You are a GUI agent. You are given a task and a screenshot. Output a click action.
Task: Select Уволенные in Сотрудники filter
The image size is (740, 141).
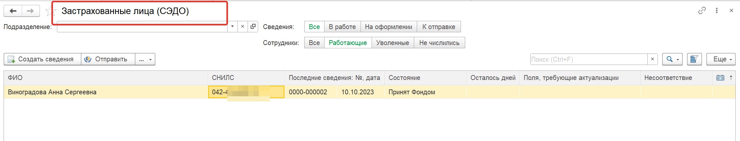[x=393, y=43]
